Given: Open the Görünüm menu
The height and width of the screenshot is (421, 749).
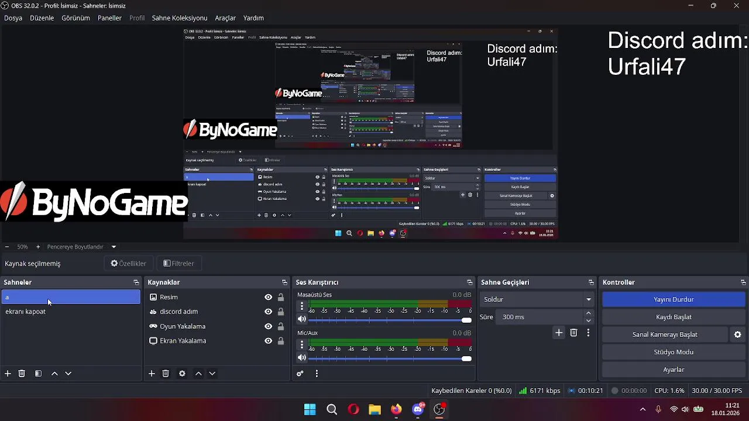Looking at the screenshot, I should click(75, 18).
